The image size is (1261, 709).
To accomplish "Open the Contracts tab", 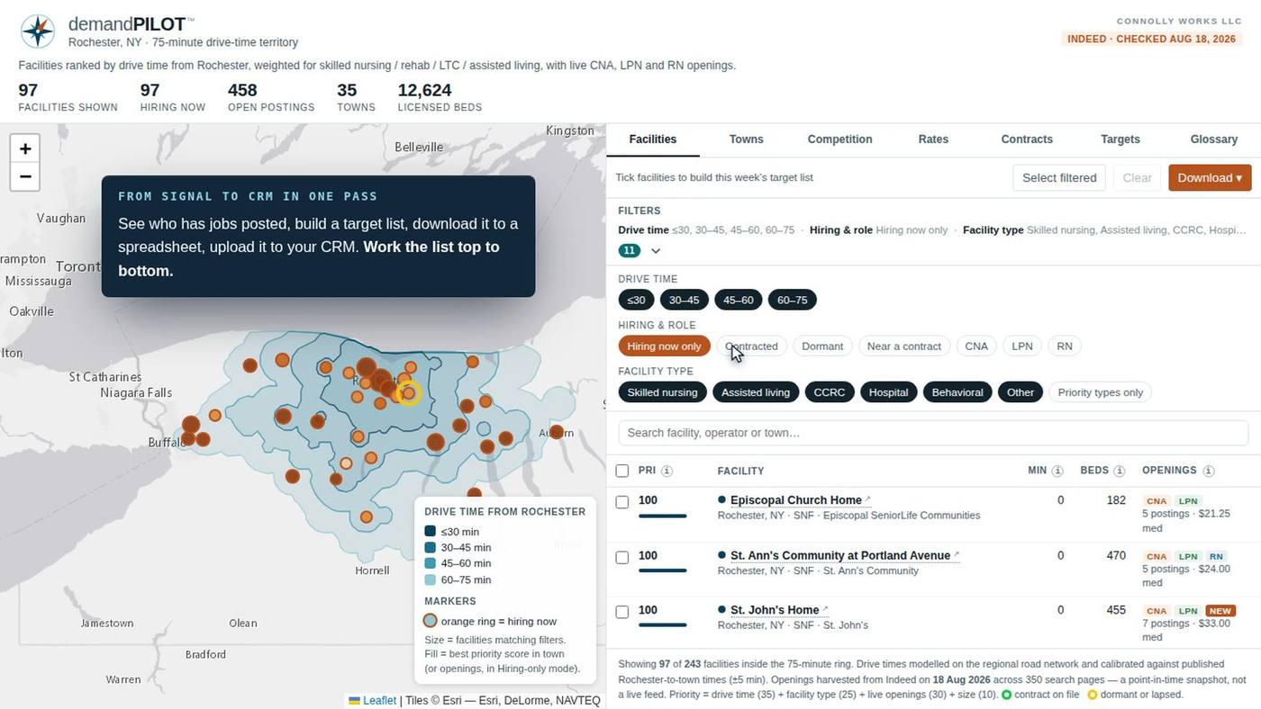I will pyautogui.click(x=1027, y=139).
